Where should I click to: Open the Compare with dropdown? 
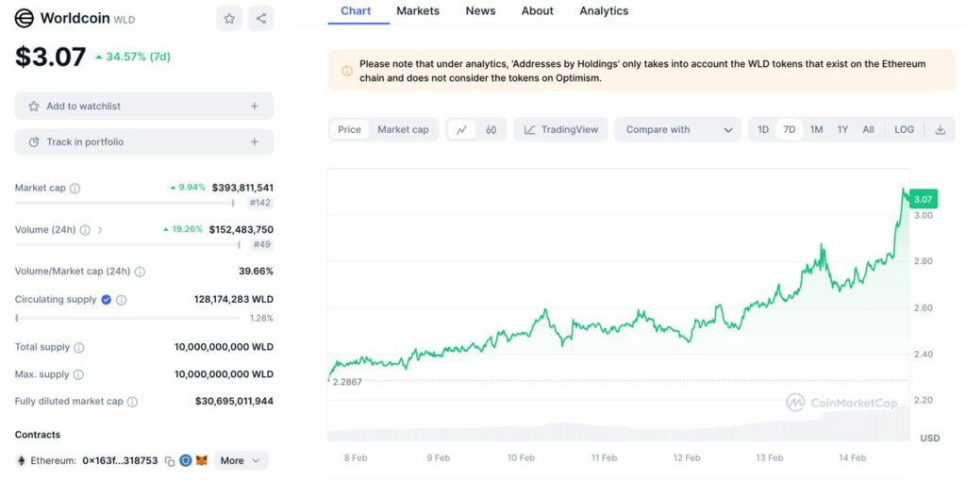[677, 130]
